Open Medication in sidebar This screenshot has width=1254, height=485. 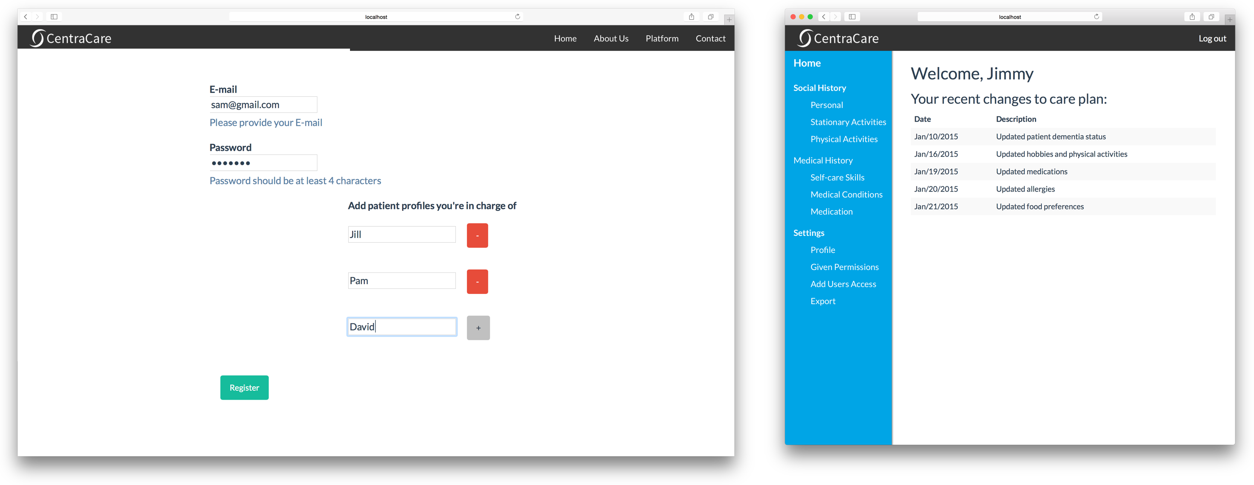pyautogui.click(x=831, y=212)
